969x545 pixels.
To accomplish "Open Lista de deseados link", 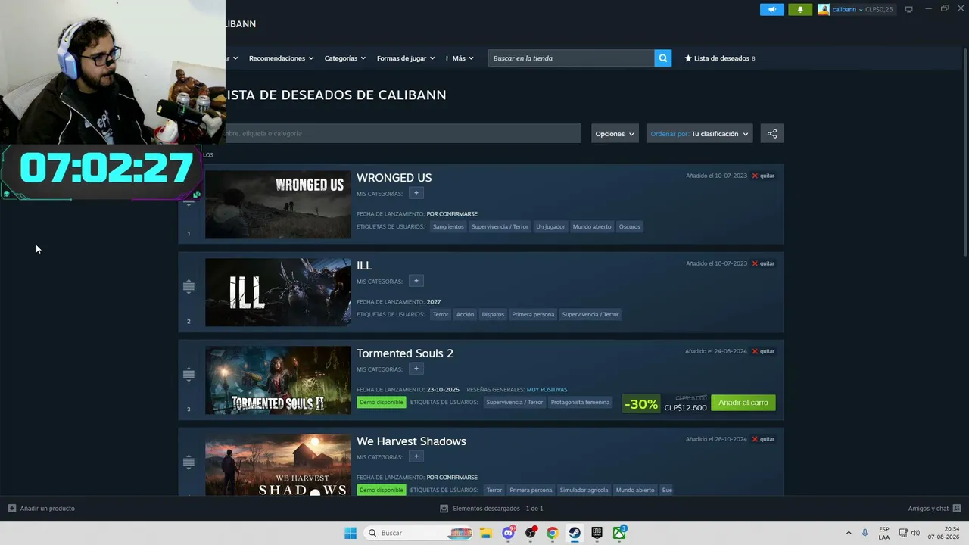I will pyautogui.click(x=720, y=58).
